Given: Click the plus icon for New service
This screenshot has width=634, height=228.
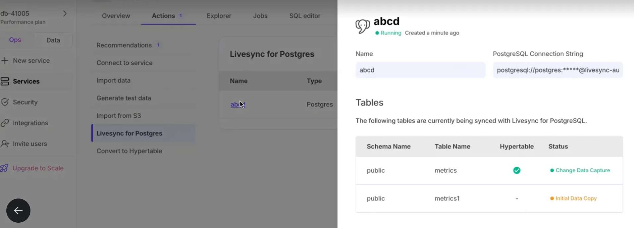Looking at the screenshot, I should point(5,61).
